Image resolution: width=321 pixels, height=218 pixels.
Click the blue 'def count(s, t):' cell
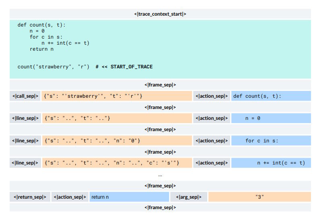pos(271,96)
